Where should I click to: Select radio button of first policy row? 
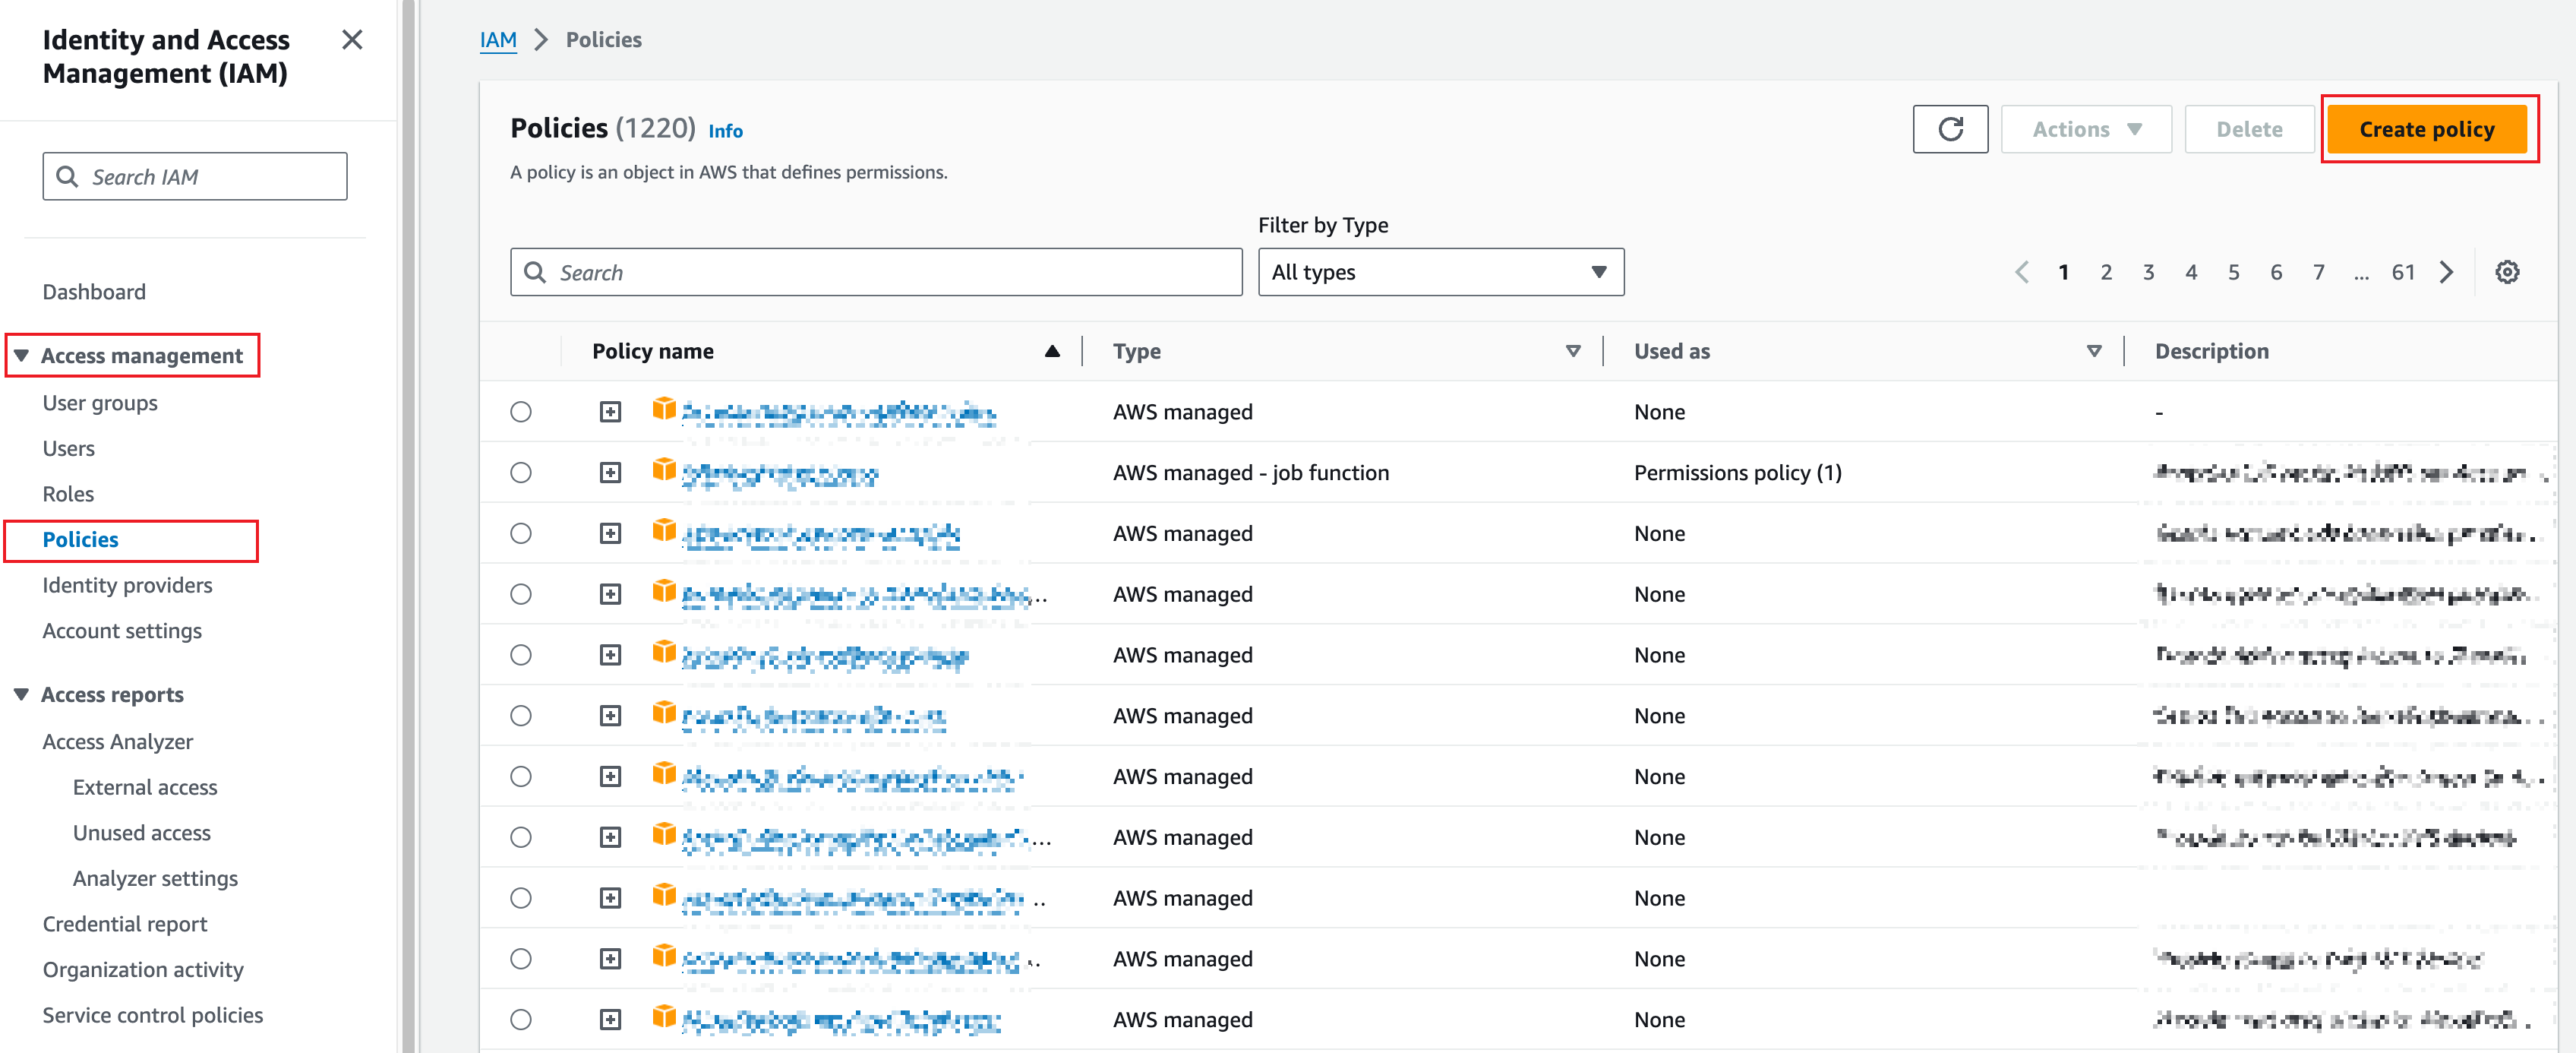[x=521, y=412]
